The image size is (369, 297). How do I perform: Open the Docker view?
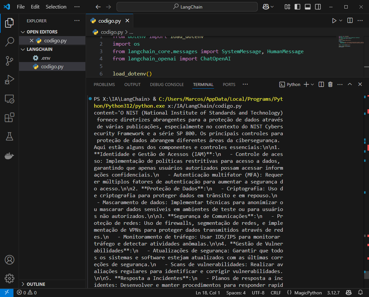point(10,156)
